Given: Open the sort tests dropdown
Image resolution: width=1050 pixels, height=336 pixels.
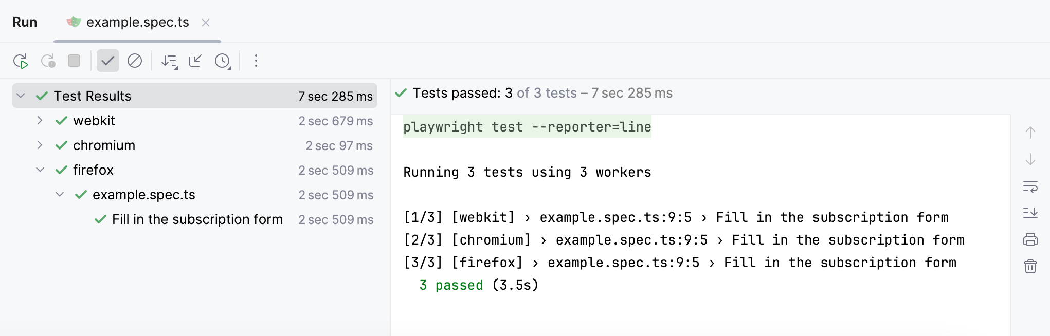Looking at the screenshot, I should [169, 61].
